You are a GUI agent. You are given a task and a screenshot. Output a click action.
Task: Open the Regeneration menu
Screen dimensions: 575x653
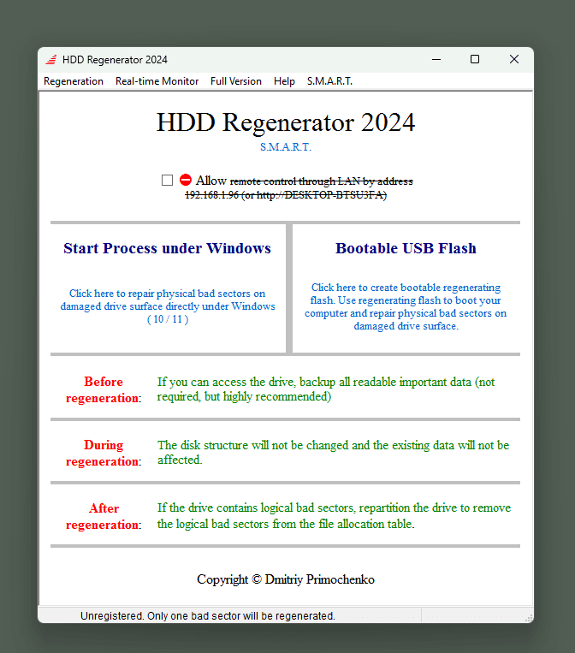(x=74, y=81)
